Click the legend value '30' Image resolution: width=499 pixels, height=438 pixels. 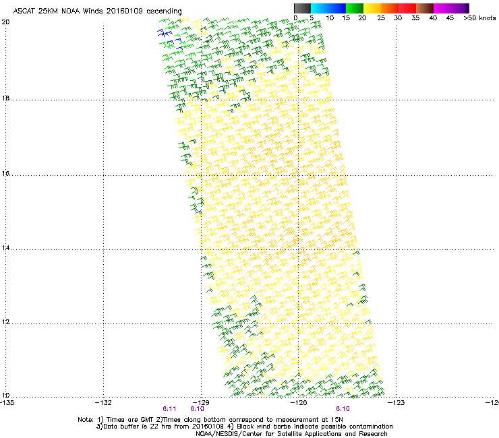coord(398,18)
